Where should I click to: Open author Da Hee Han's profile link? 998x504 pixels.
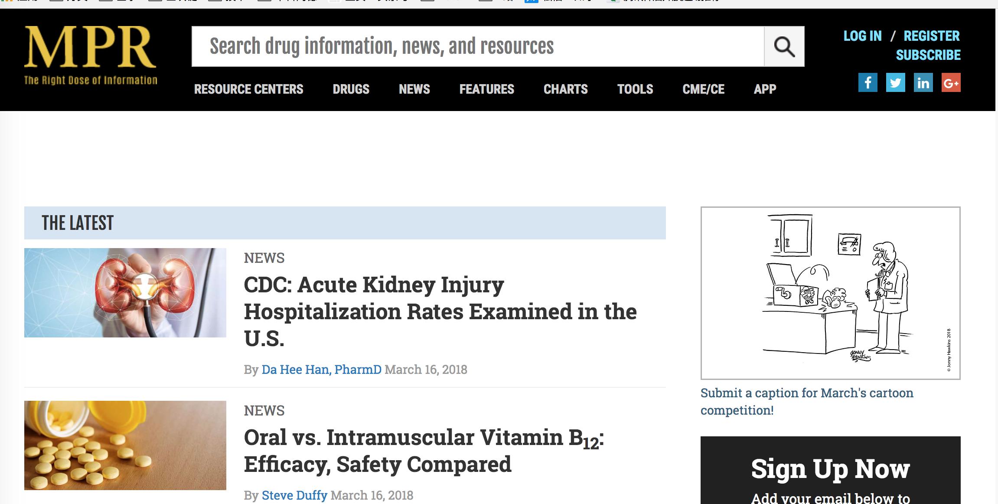click(x=321, y=370)
